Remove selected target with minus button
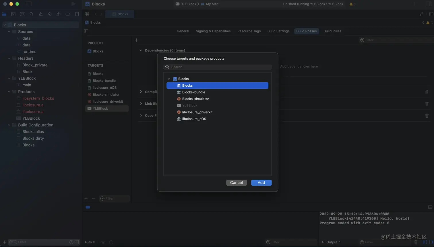 (94, 199)
